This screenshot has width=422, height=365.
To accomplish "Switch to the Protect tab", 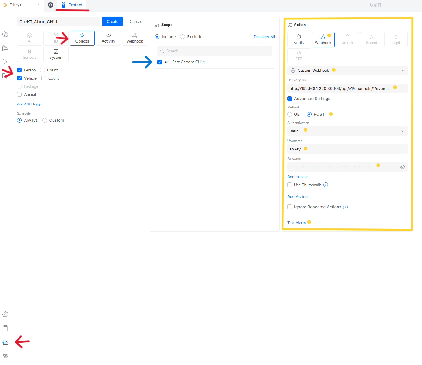I will pyautogui.click(x=72, y=5).
